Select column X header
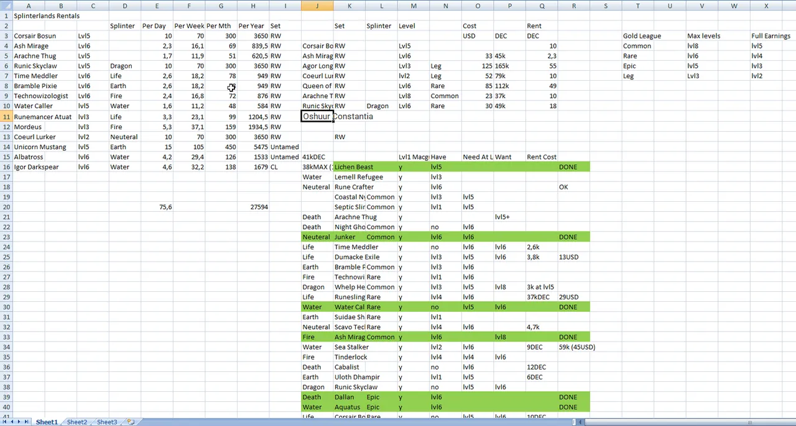Screen dimensions: 796x426 (766, 6)
